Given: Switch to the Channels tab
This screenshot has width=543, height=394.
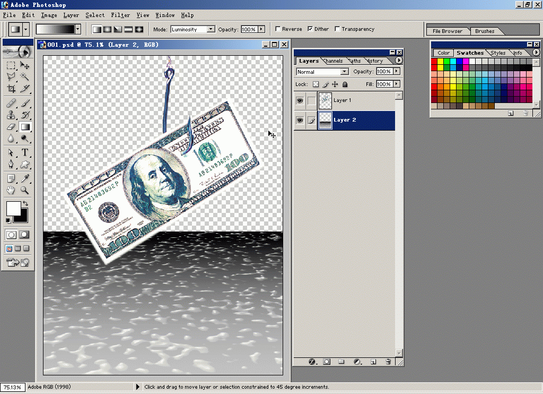Looking at the screenshot, I should [x=334, y=61].
